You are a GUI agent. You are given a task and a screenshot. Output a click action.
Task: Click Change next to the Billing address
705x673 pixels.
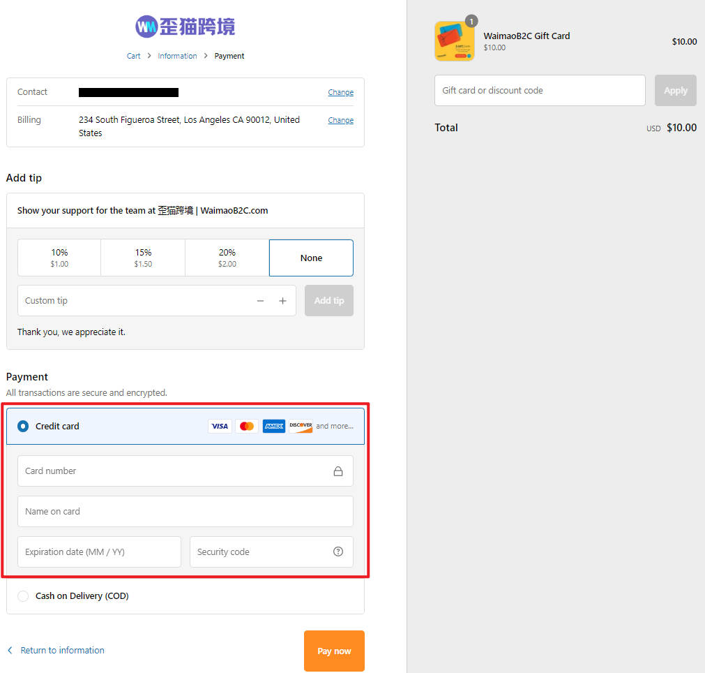point(340,119)
